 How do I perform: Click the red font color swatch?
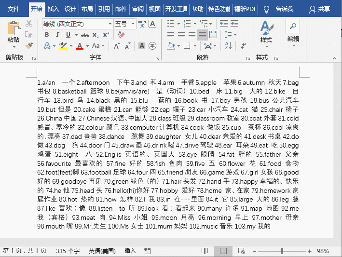(80, 46)
